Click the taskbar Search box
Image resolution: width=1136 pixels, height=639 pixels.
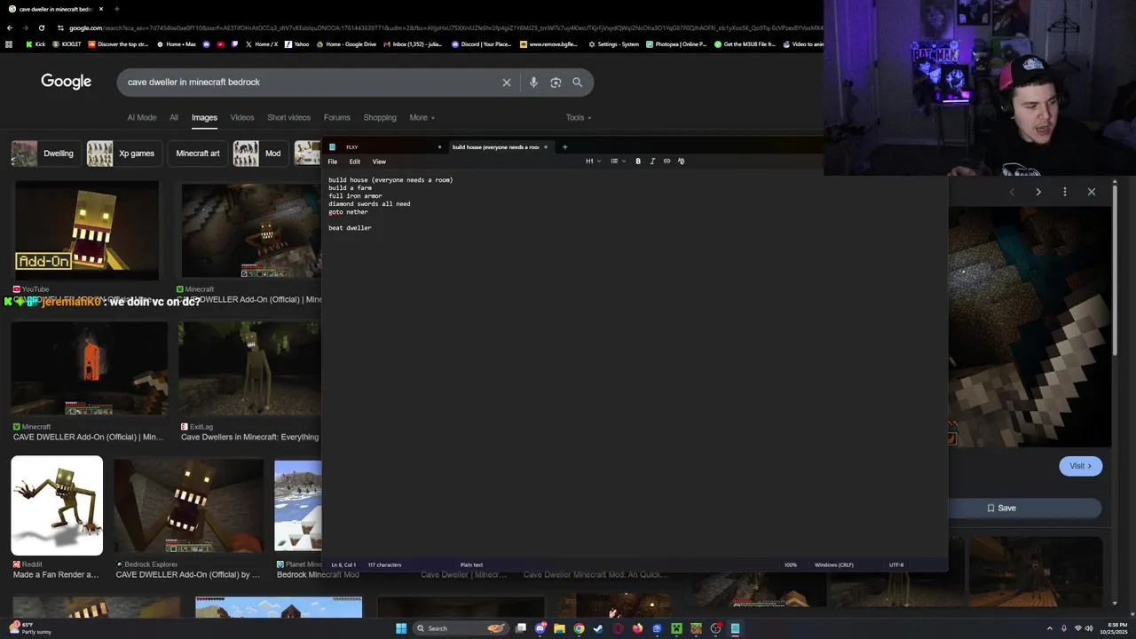click(459, 628)
